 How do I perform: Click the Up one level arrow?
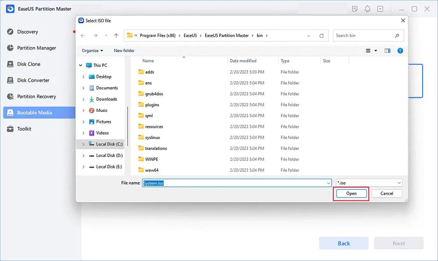(x=116, y=36)
